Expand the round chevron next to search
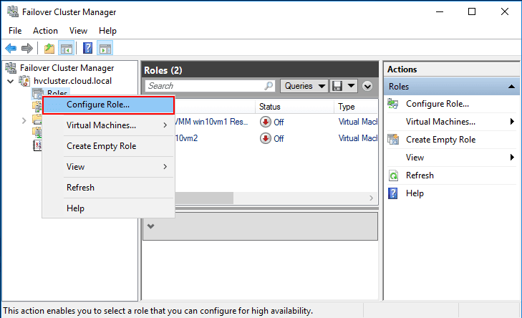Image resolution: width=522 pixels, height=318 pixels. click(x=368, y=86)
